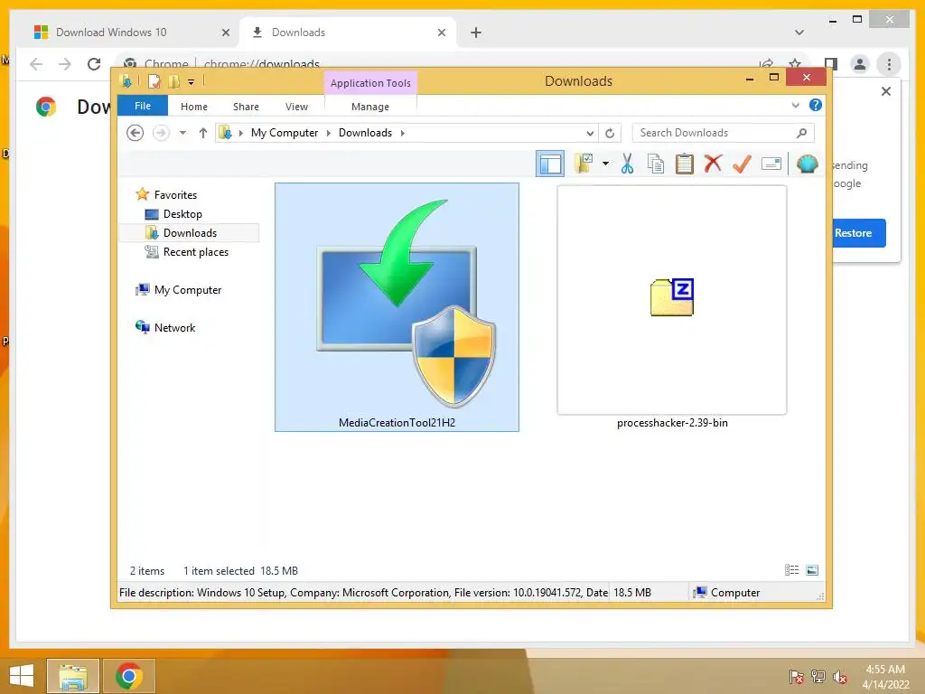Click 'Computer' zone in the status bar
Screen dimensions: 925x694
click(x=727, y=593)
